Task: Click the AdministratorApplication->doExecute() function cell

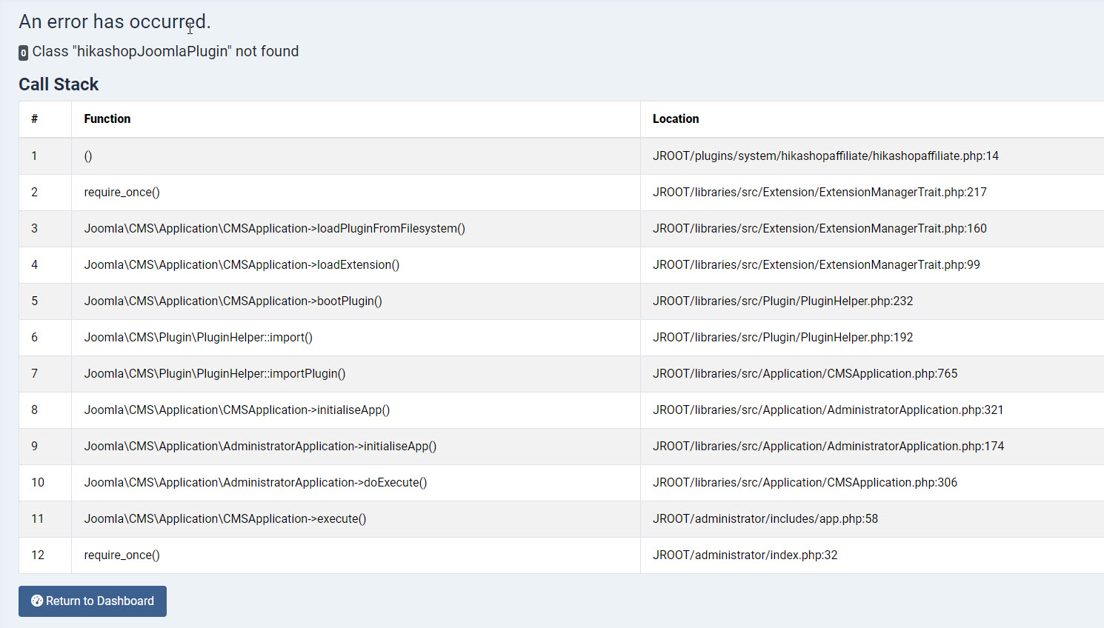Action: tap(255, 483)
